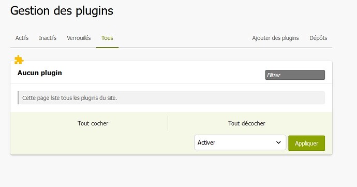Uncheck all plugins with Tout décocher
This screenshot has height=187, width=357.
point(247,123)
